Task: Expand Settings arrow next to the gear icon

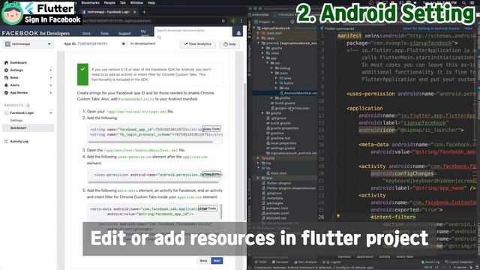Action: click(x=51, y=70)
